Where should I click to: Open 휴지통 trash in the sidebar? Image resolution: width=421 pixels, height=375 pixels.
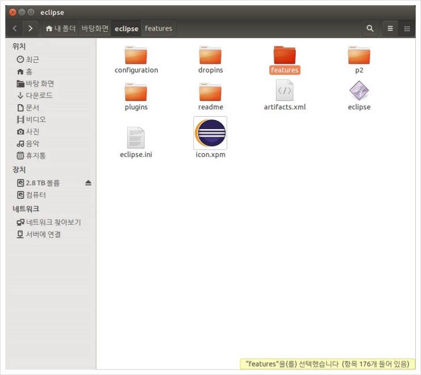[36, 155]
